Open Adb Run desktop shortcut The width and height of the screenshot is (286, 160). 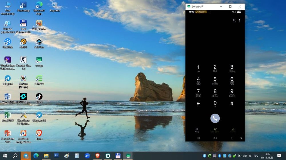39,43
